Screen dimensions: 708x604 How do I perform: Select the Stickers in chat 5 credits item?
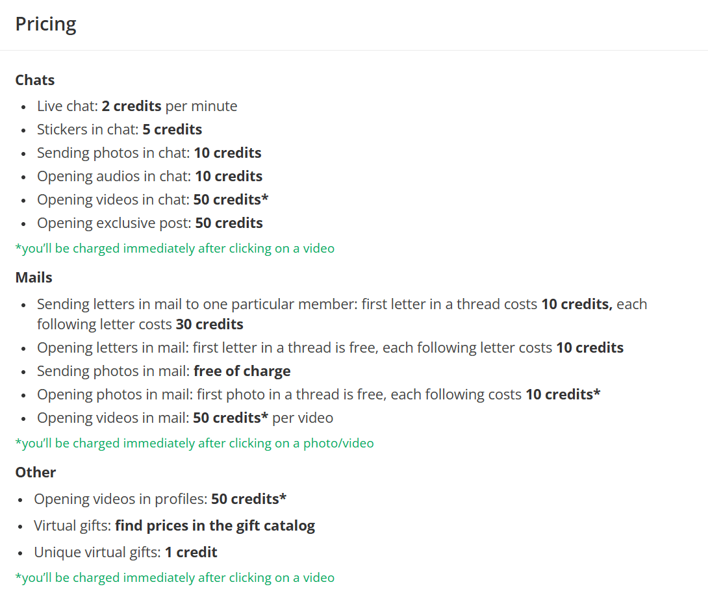coord(120,129)
